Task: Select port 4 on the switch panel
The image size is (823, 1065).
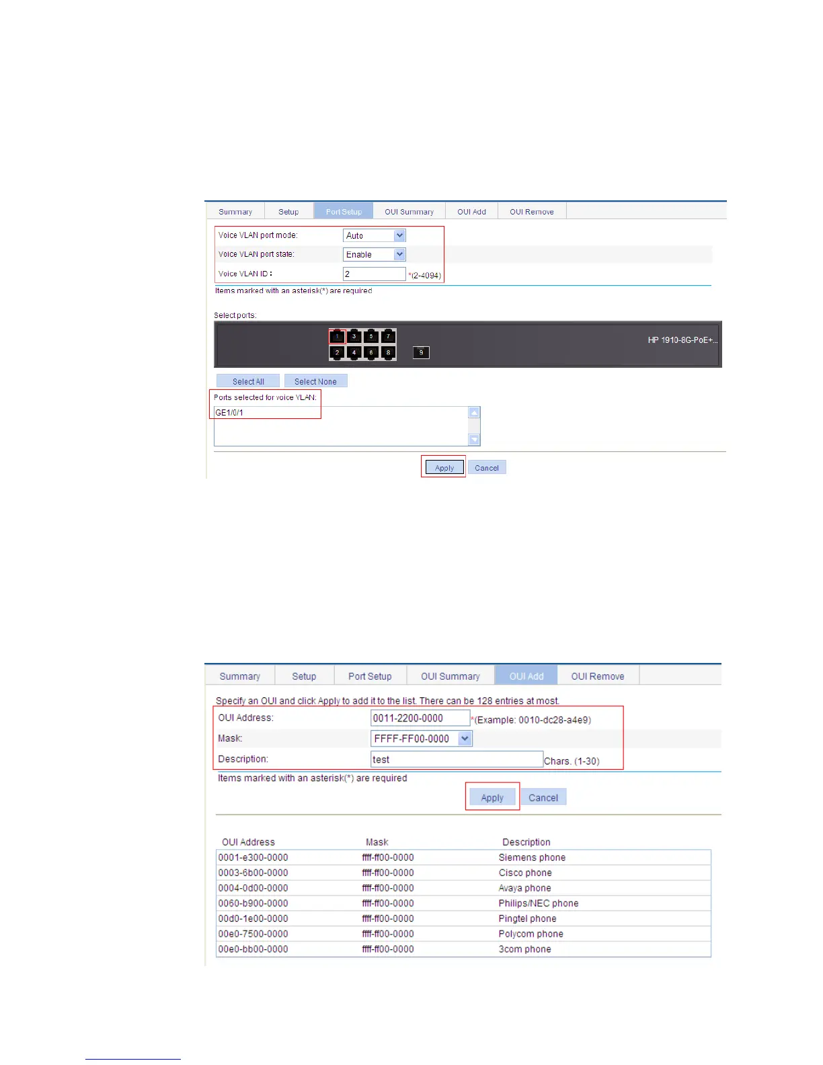Action: click(x=354, y=352)
